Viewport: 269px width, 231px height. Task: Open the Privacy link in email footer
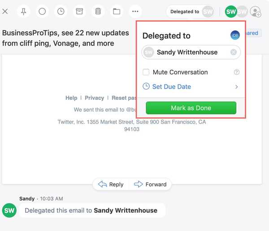click(x=94, y=98)
